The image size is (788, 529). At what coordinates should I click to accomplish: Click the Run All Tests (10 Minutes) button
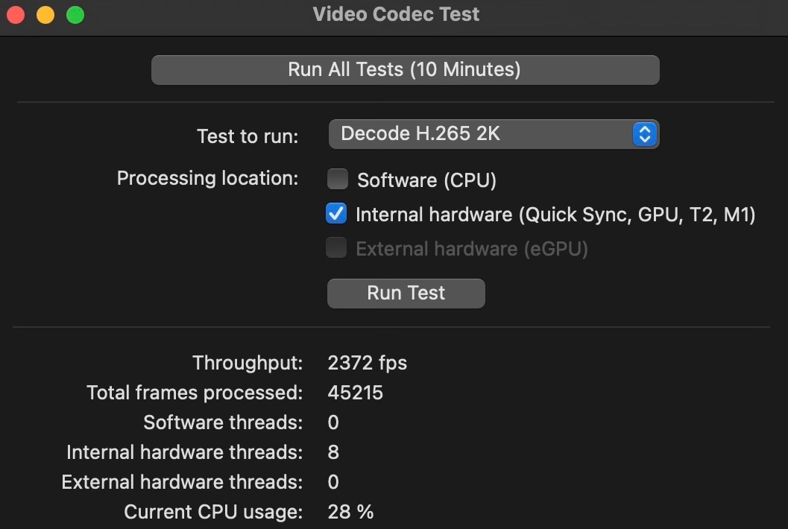(x=405, y=70)
